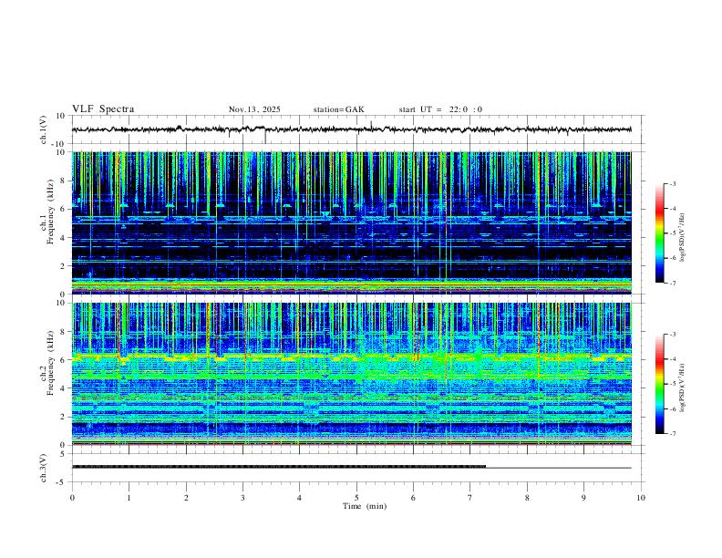722x558 pixels.
Task: Click the ch.1 spectrogram plot
Action: [x=351, y=222]
